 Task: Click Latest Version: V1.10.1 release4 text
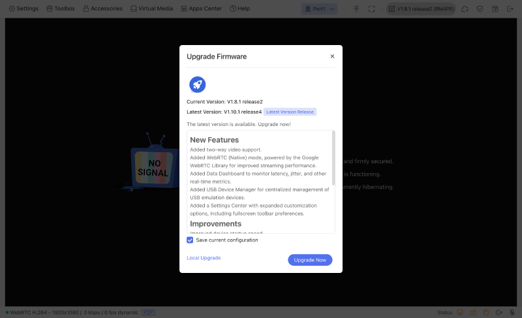(224, 112)
